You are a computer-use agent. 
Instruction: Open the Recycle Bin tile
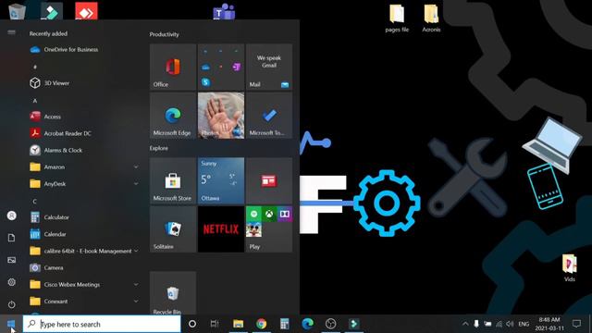pos(173,293)
